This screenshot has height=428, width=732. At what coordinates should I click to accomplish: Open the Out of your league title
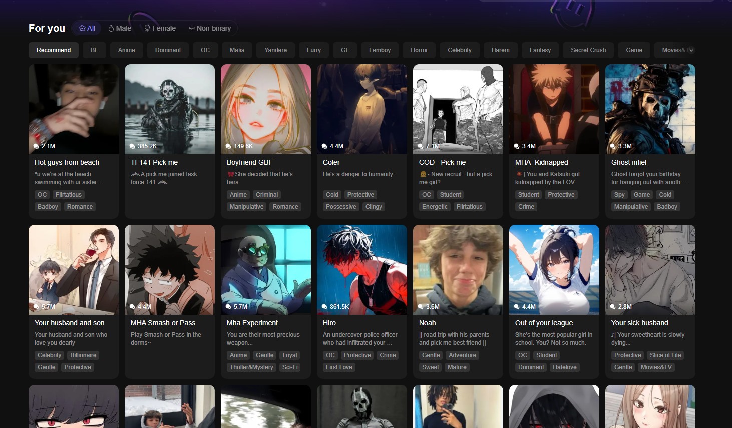pos(544,323)
